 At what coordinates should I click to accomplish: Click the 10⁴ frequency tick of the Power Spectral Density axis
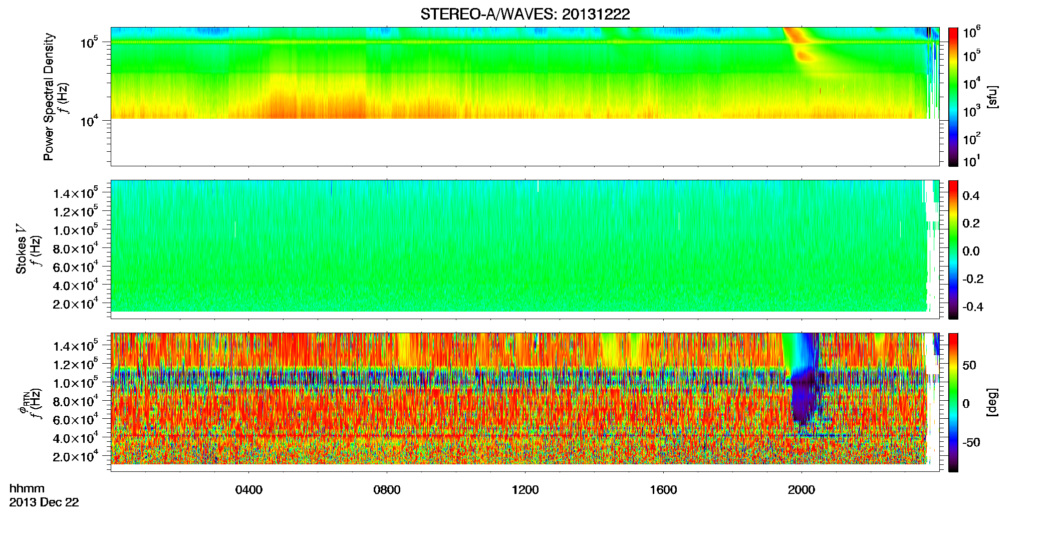(89, 121)
